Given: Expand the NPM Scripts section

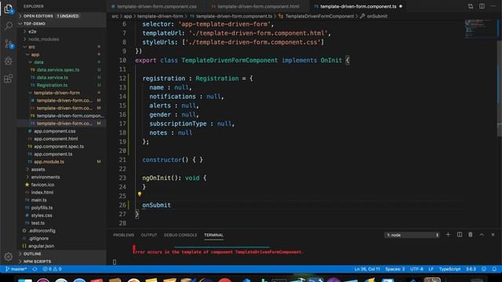Looking at the screenshot, I should point(61,262).
